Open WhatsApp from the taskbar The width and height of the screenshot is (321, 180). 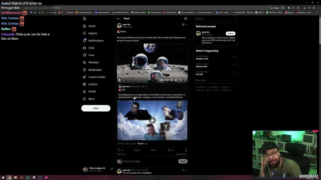pyautogui.click(x=28, y=177)
